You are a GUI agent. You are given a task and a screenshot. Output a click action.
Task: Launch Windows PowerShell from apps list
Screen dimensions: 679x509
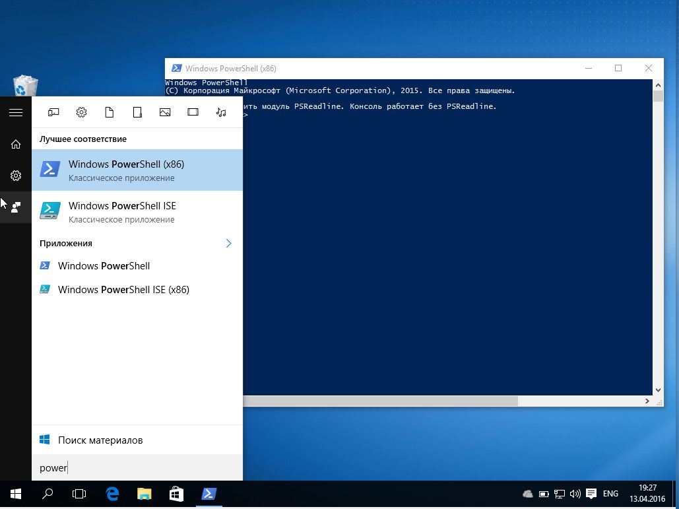click(137, 265)
